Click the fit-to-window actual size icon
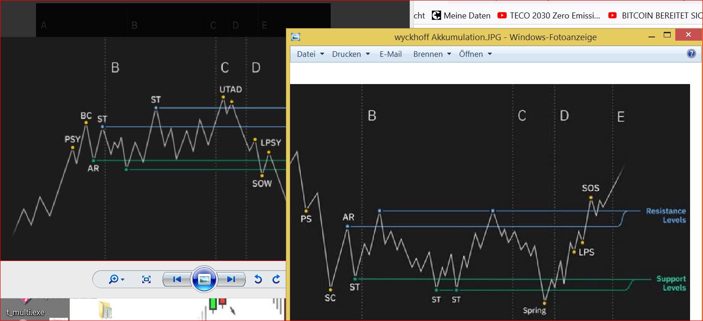This screenshot has width=703, height=321. click(x=146, y=279)
